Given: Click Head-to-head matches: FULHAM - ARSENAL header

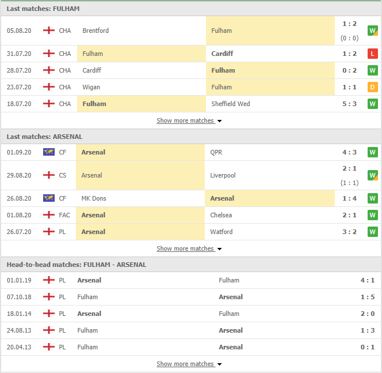Looking at the screenshot, I should pos(77,265).
